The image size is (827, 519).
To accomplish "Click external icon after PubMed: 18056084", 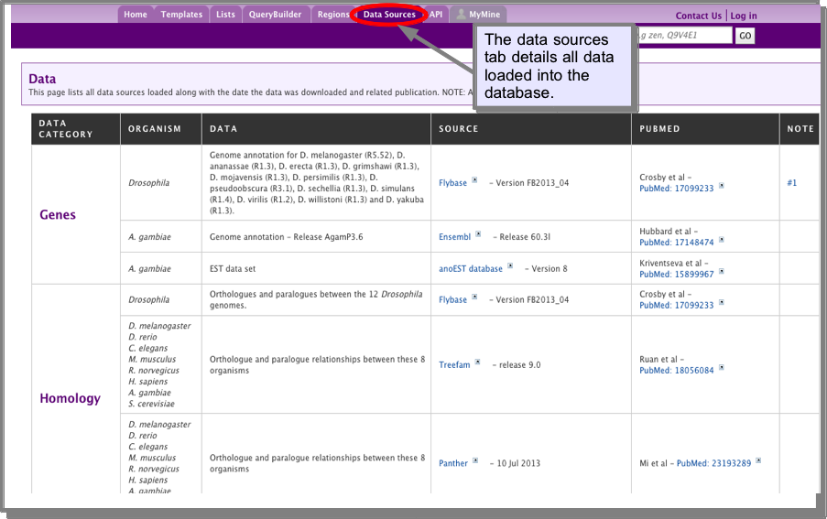I will 722,368.
